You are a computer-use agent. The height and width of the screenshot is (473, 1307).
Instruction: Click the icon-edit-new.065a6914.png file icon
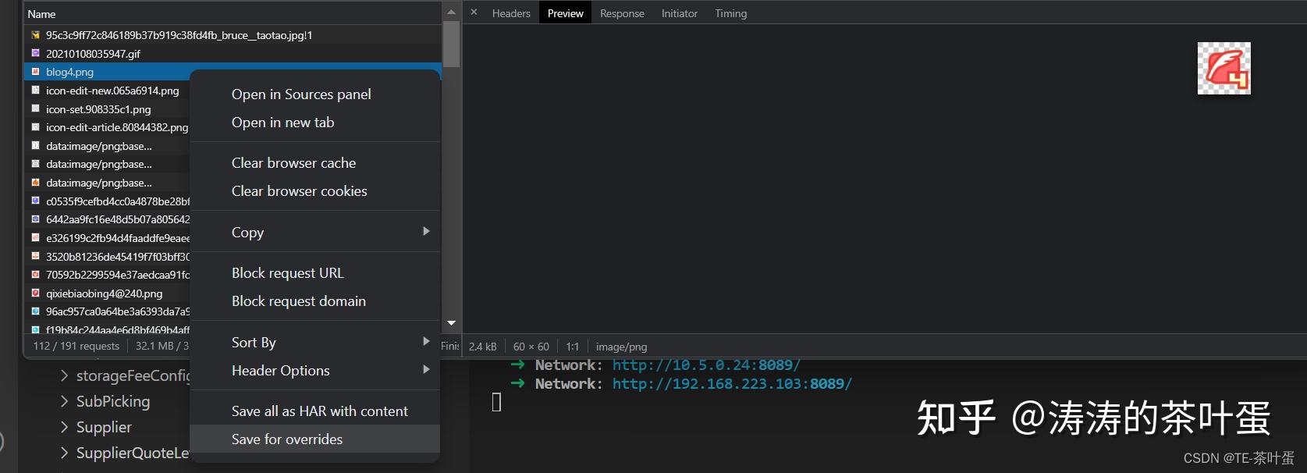pyautogui.click(x=35, y=91)
